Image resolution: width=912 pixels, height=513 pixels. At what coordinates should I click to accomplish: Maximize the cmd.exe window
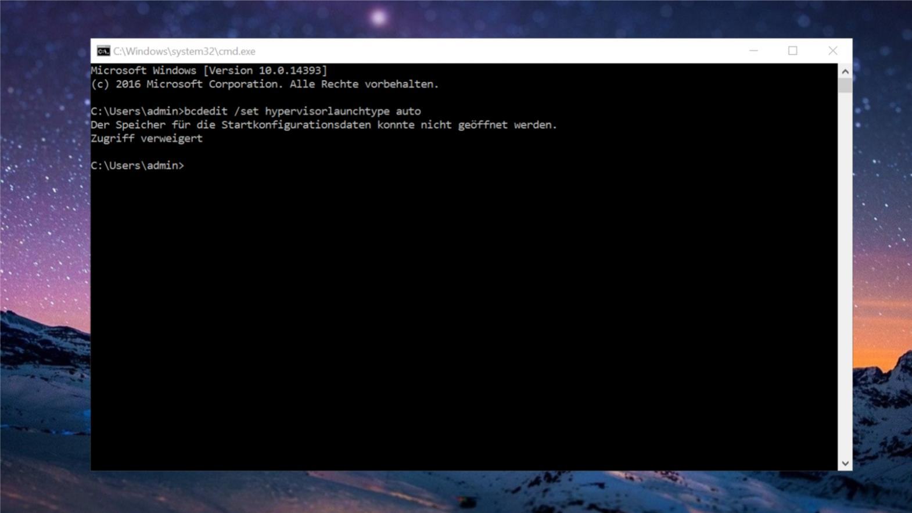click(792, 51)
